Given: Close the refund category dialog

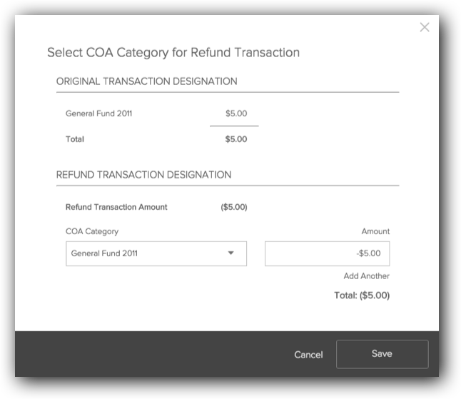Looking at the screenshot, I should click(x=425, y=28).
